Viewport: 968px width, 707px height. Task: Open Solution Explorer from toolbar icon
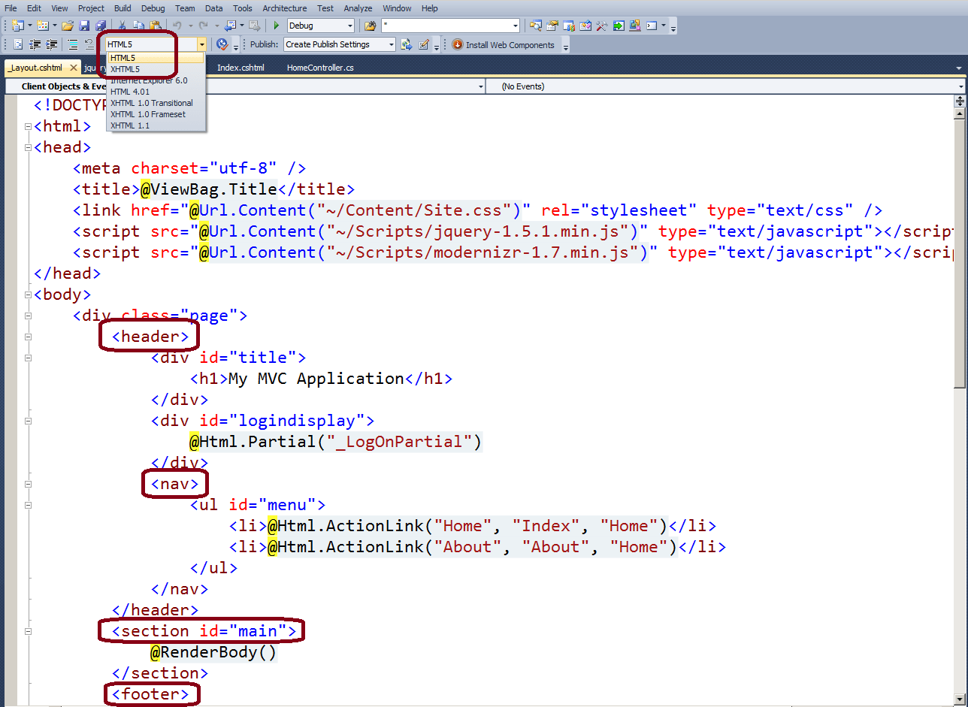point(535,26)
